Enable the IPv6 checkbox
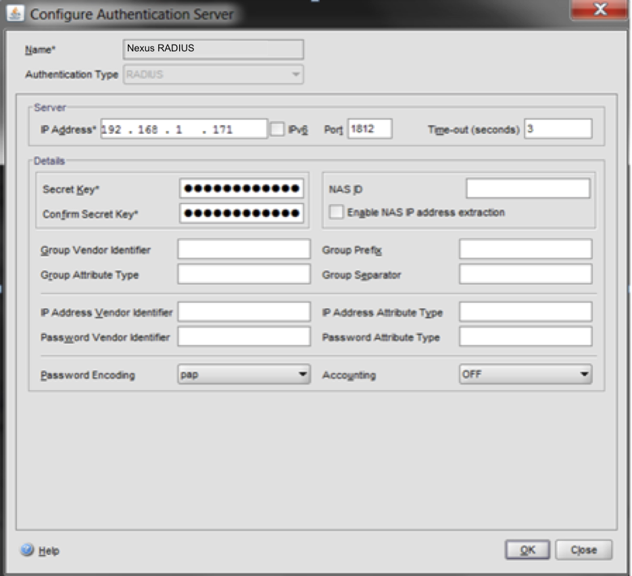This screenshot has height=576, width=632. (277, 129)
